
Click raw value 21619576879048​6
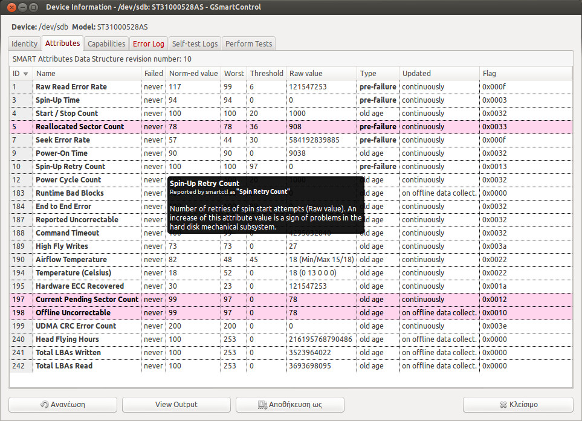pyautogui.click(x=321, y=339)
